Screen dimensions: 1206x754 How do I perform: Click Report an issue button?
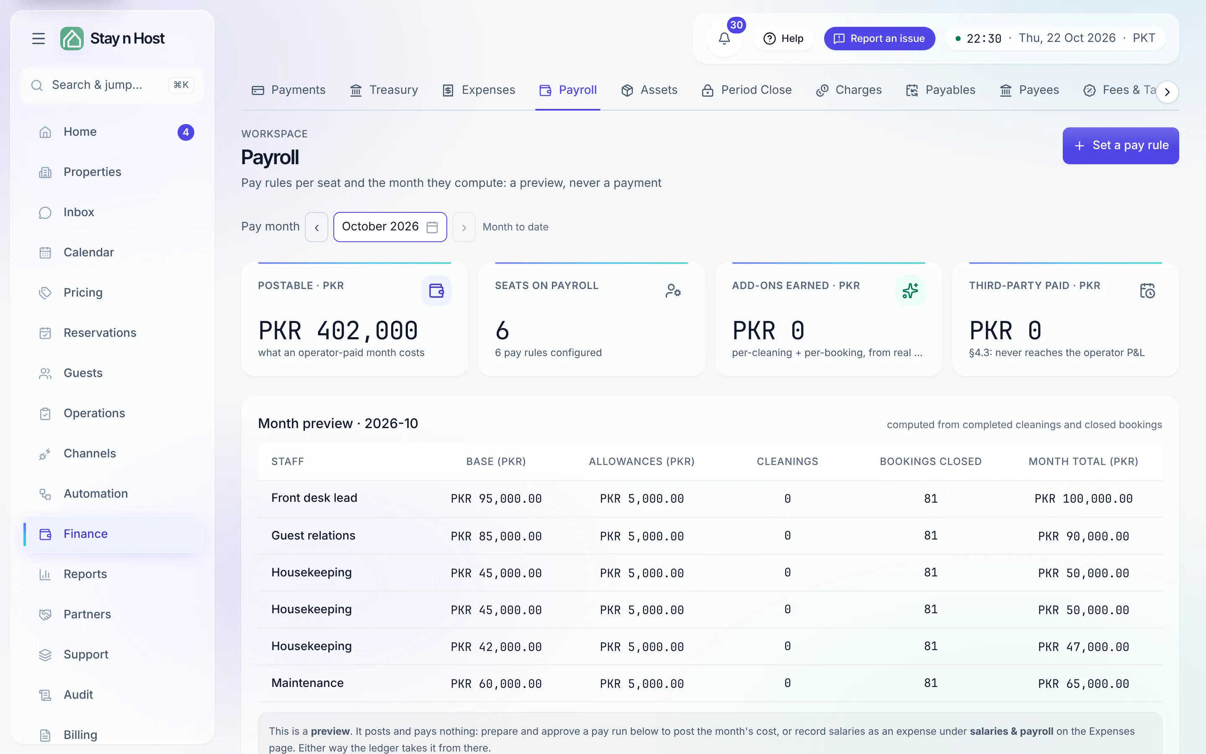tap(879, 39)
